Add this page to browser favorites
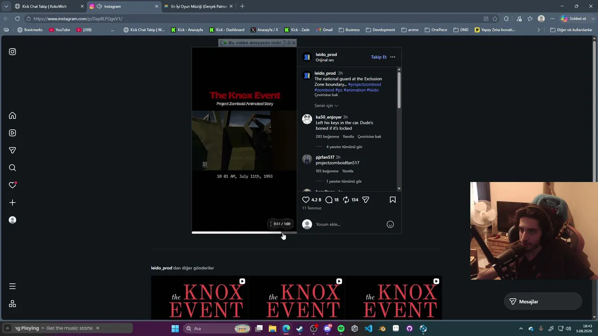The width and height of the screenshot is (598, 336). point(495,19)
